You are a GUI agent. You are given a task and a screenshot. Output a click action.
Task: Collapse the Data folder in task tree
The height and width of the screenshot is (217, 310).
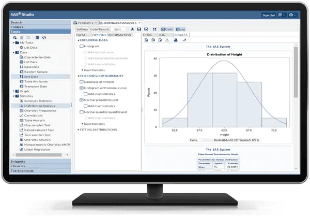[x=13, y=52]
